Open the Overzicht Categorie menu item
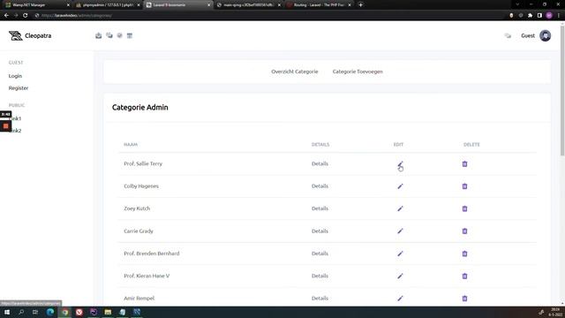565x318 pixels. pyautogui.click(x=294, y=72)
